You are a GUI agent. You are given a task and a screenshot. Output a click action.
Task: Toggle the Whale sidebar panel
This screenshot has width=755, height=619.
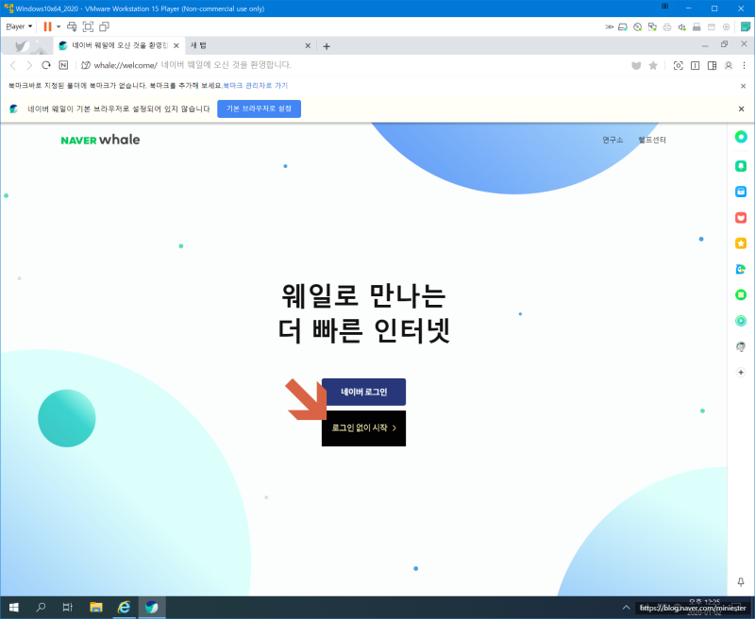712,65
